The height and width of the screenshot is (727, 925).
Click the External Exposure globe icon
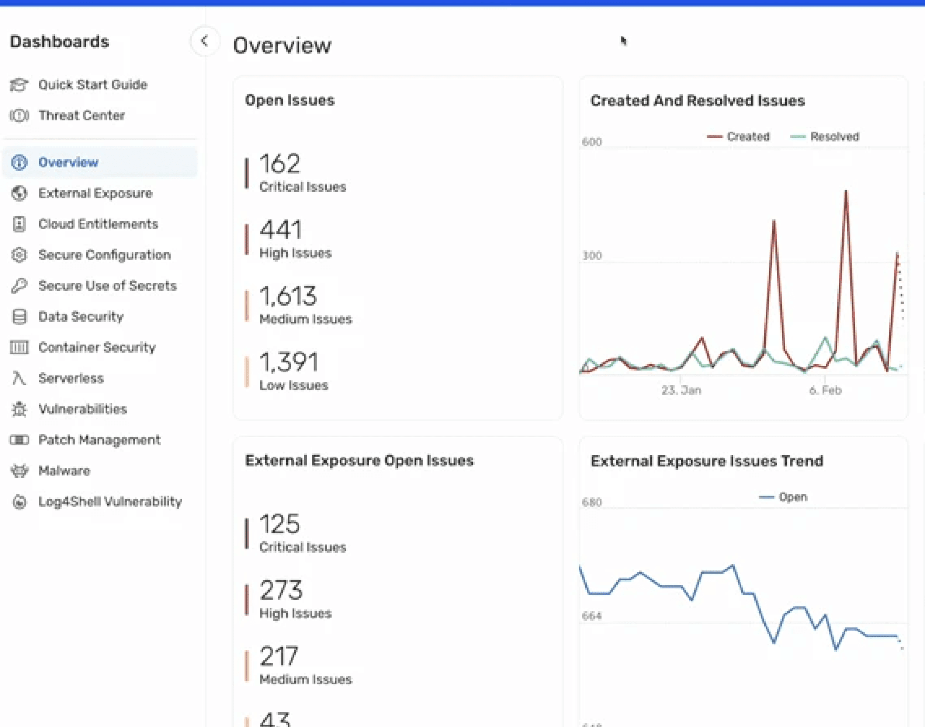point(19,193)
